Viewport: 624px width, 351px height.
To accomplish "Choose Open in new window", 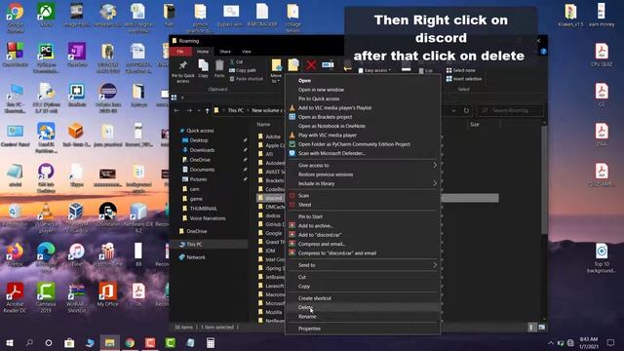I will (363, 90).
